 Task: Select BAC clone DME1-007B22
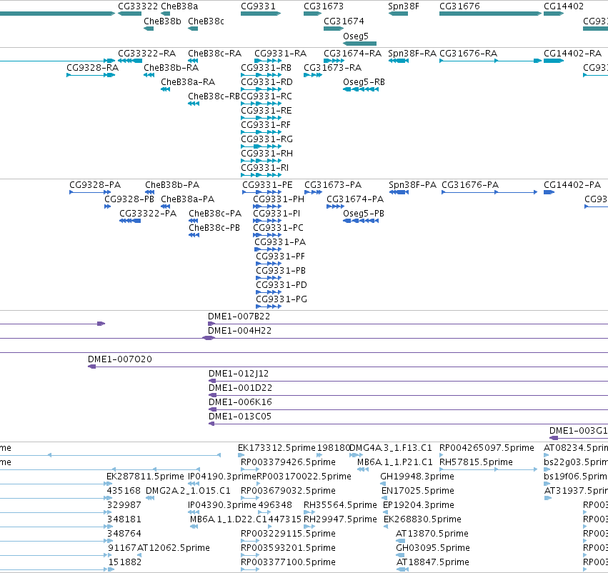click(x=239, y=317)
